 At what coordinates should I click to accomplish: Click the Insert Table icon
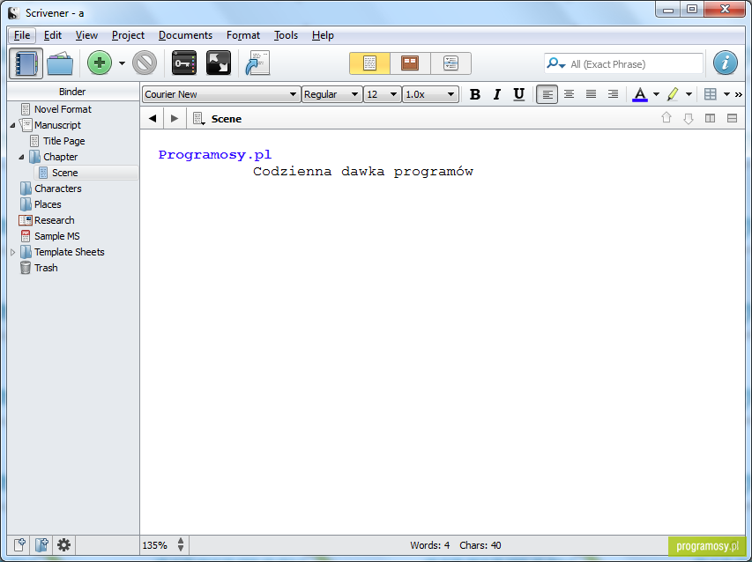(711, 94)
